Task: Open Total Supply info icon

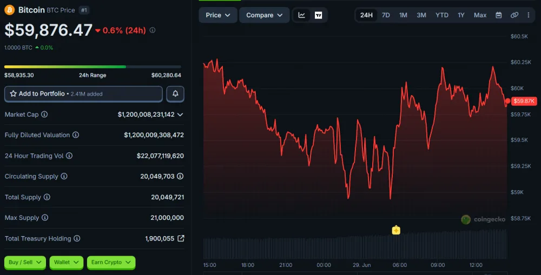Action: coord(47,197)
